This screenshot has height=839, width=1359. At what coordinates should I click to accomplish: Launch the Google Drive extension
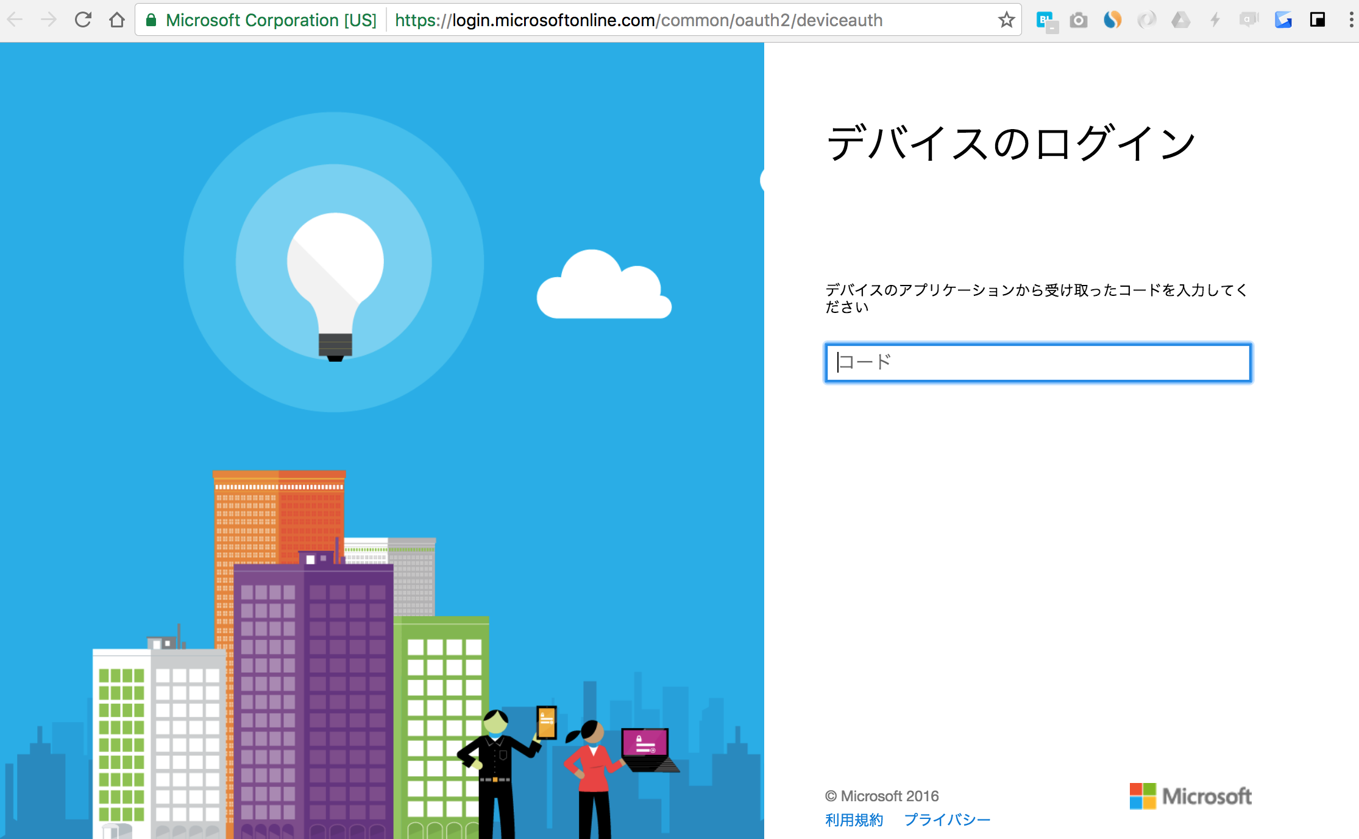tap(1181, 19)
